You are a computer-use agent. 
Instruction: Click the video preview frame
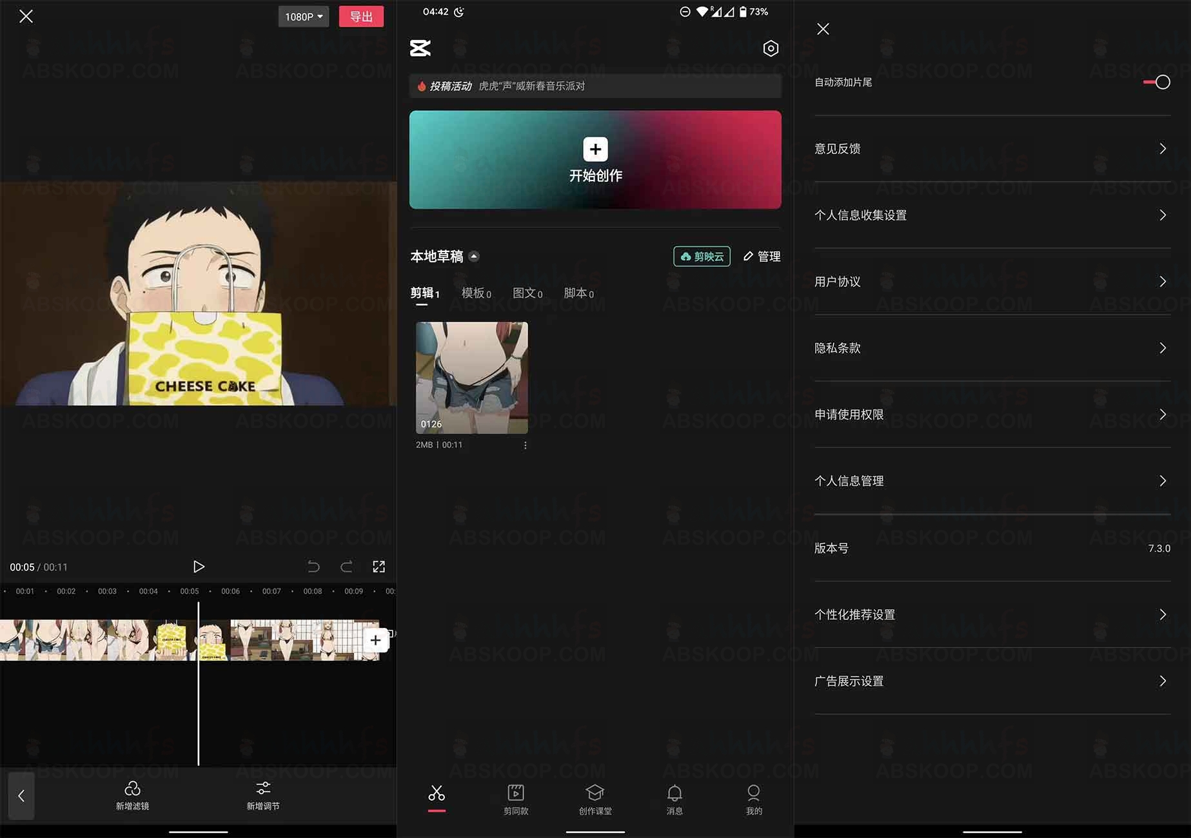pos(199,293)
